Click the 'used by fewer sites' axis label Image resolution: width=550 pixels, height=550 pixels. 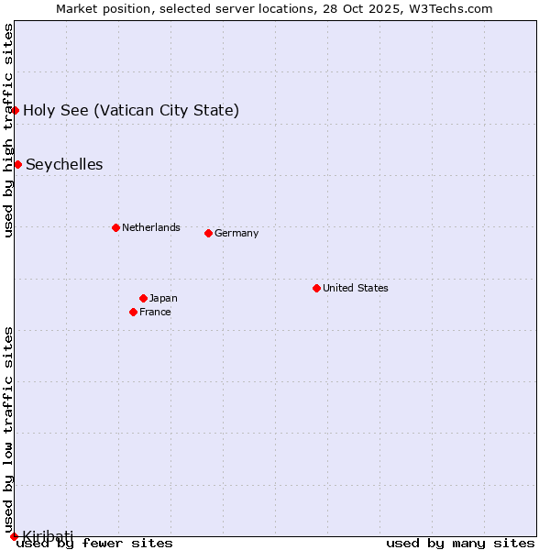click(95, 544)
